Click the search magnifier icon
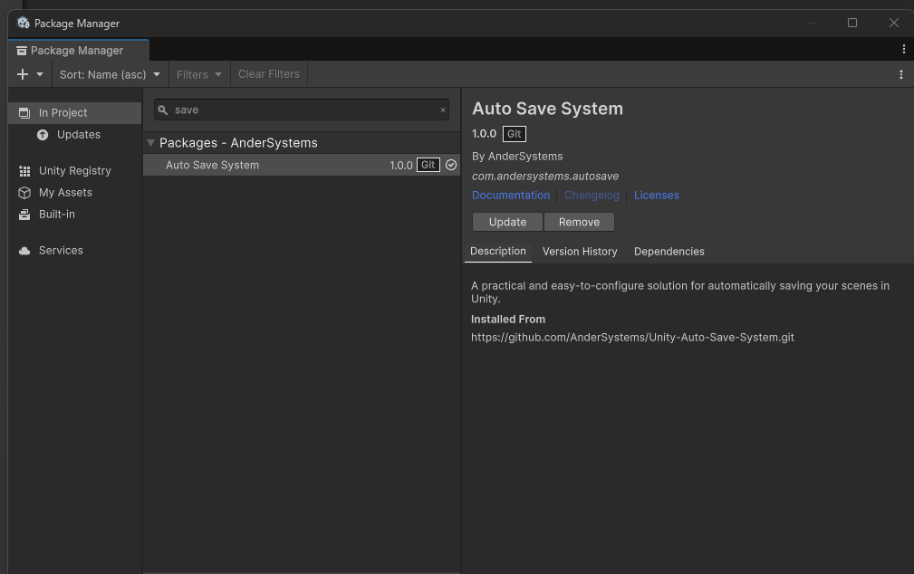Viewport: 914px width, 574px height. 163,110
